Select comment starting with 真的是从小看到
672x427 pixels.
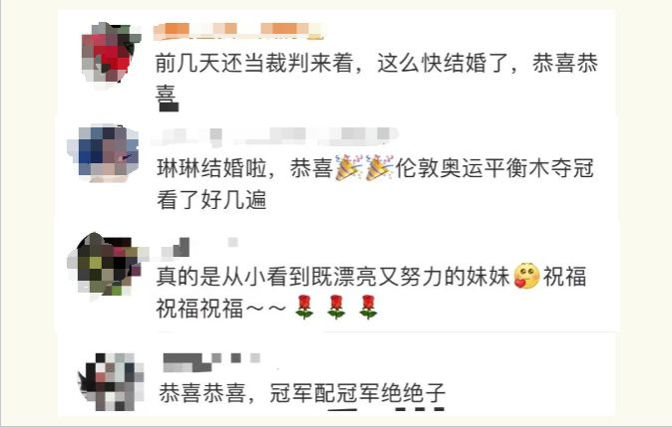(372, 293)
